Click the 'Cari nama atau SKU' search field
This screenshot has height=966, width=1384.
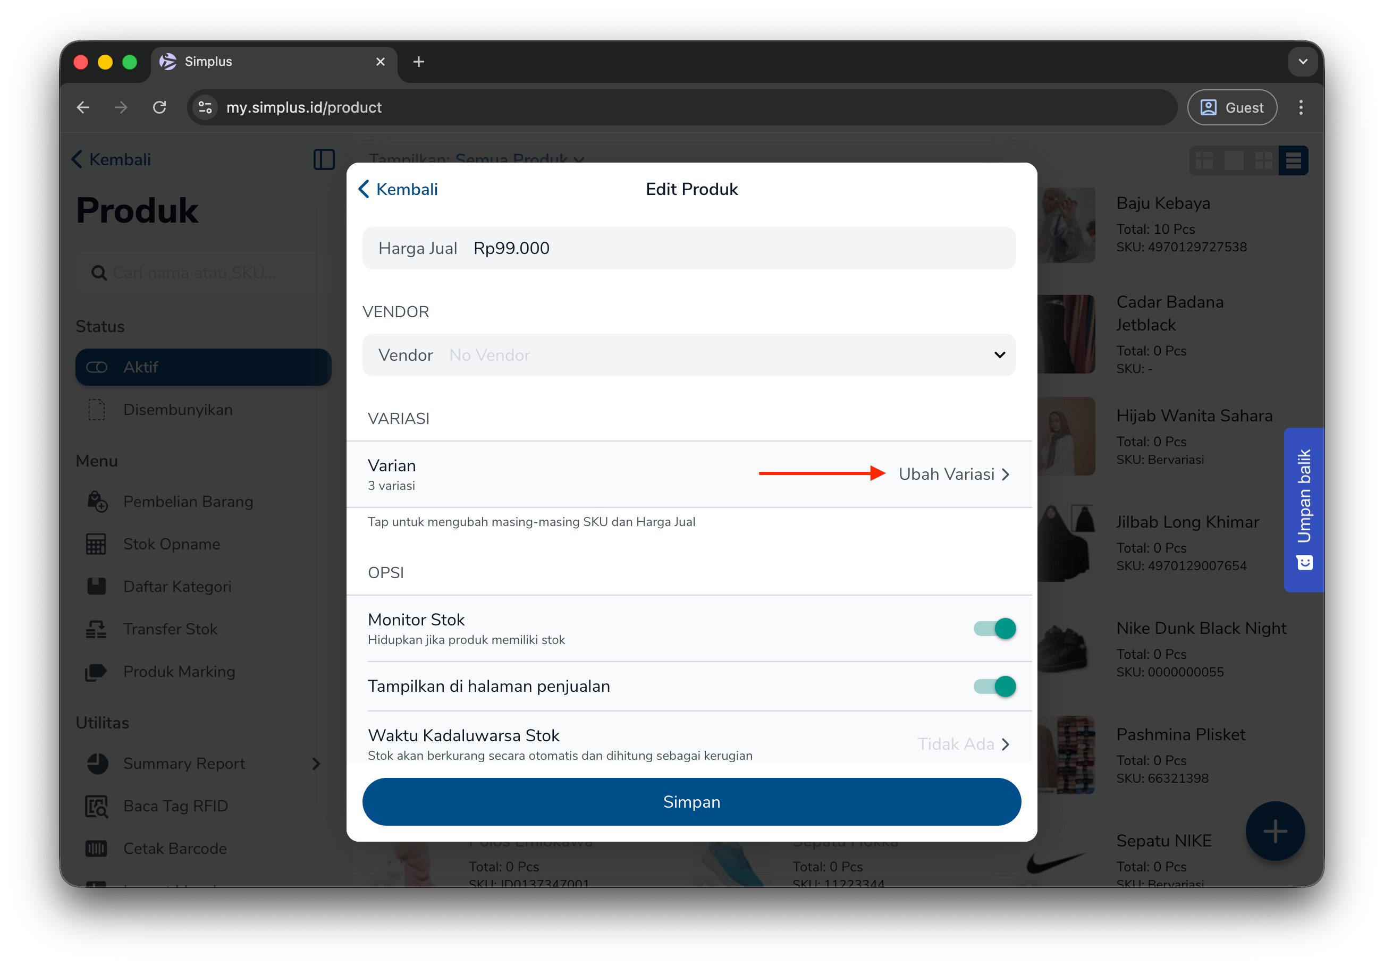(x=203, y=273)
